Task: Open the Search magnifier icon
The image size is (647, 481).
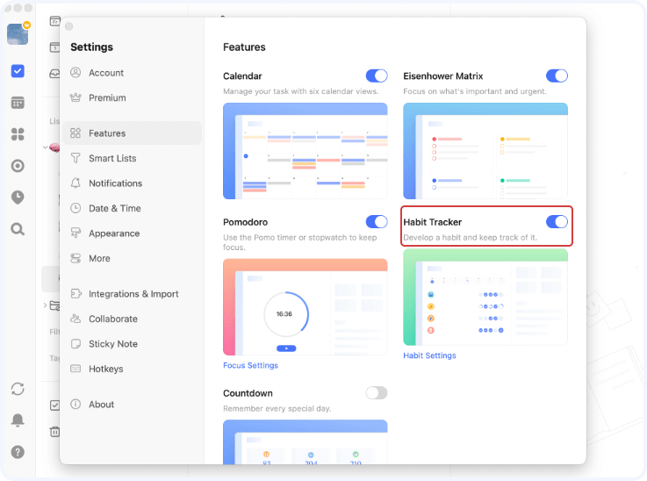Action: tap(18, 229)
